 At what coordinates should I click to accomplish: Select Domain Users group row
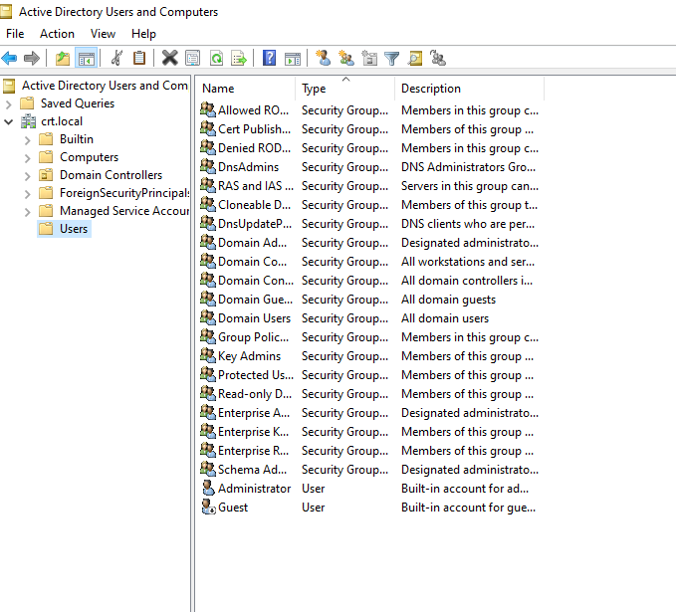click(x=370, y=318)
